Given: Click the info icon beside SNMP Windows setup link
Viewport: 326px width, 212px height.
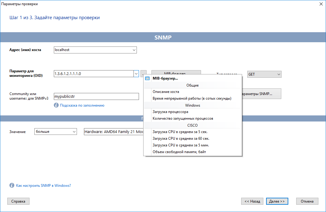Looking at the screenshot, I should point(12,185).
